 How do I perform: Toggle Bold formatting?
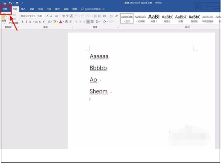(x=23, y=22)
